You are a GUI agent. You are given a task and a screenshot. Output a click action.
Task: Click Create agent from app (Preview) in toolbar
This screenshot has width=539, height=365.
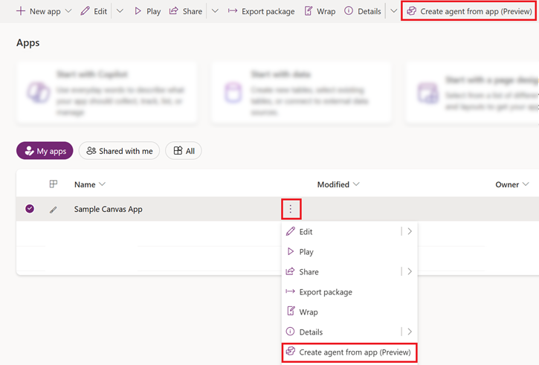tap(469, 11)
